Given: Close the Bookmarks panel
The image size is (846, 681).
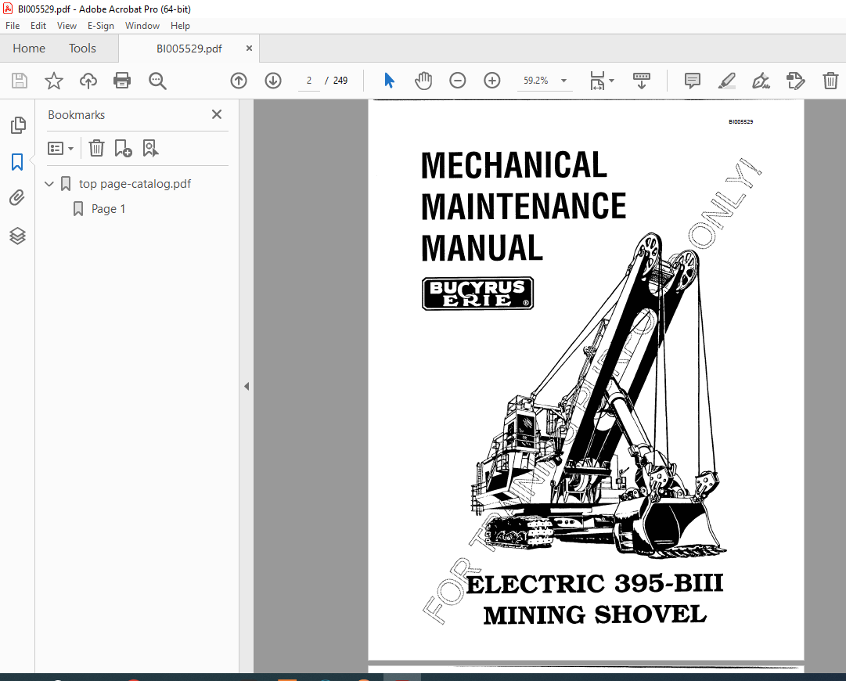Looking at the screenshot, I should coord(217,114).
